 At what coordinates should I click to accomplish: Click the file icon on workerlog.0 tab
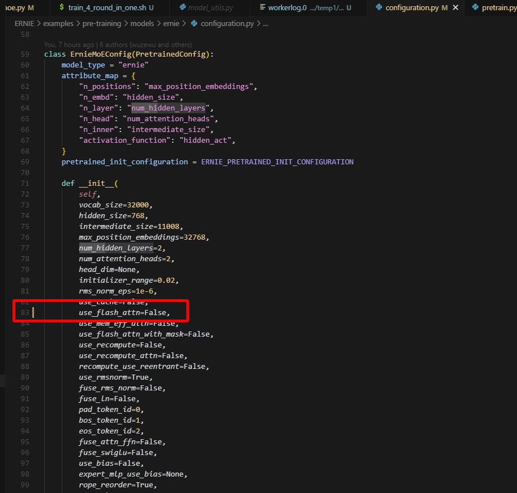click(263, 8)
